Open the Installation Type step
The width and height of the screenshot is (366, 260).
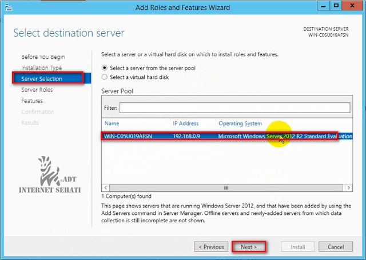pyautogui.click(x=42, y=68)
